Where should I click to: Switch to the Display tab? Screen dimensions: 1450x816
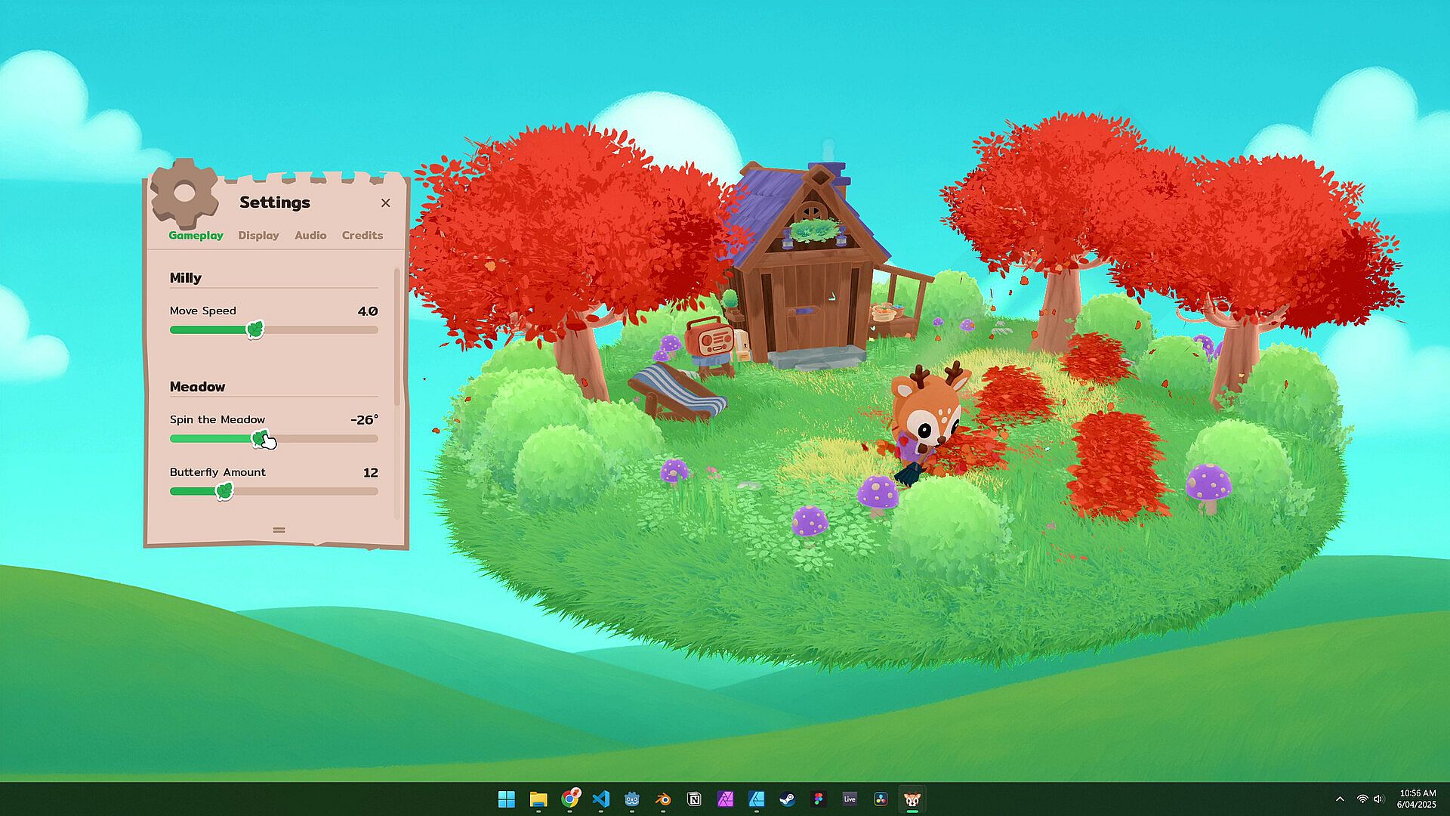[x=258, y=235]
